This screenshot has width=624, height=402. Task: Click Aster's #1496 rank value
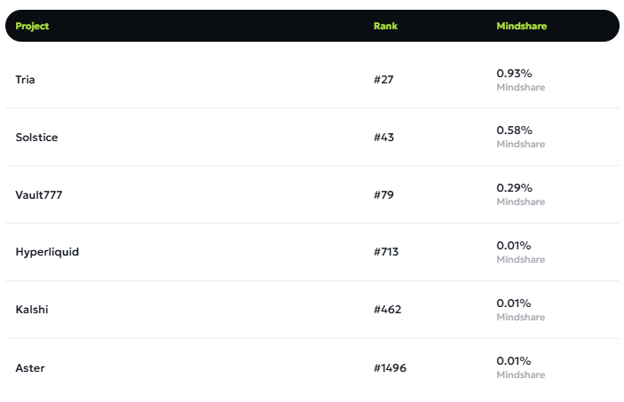coord(391,367)
